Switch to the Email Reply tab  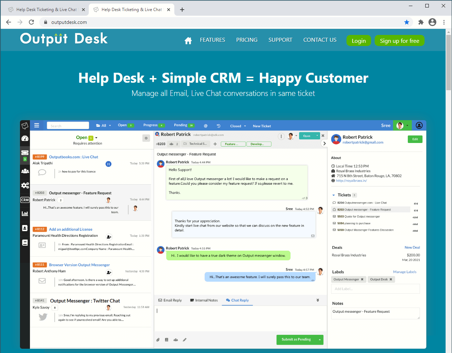(x=170, y=300)
